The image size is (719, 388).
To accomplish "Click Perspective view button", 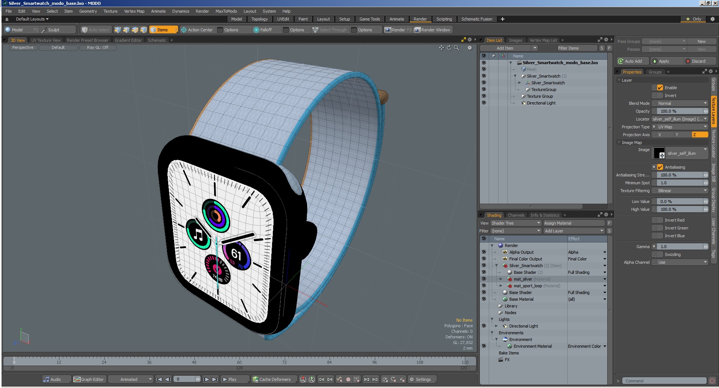I will coord(23,48).
